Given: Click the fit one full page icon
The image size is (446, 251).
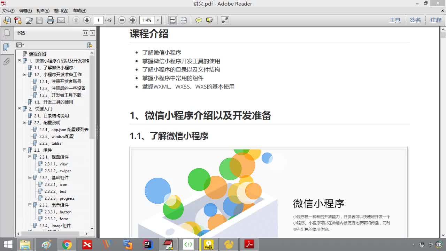Looking at the screenshot, I should coord(184,20).
